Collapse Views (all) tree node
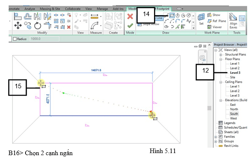 click(215, 50)
